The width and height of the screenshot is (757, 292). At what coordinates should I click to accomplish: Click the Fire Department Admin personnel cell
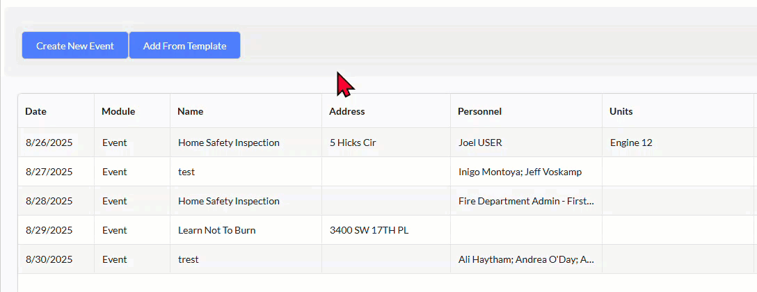pos(526,201)
